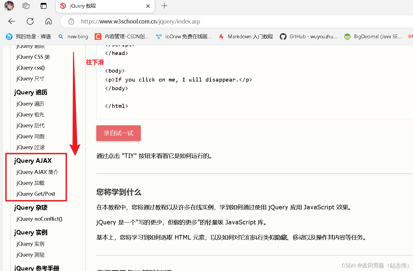Open the browser profile avatar
This screenshot has width=413, height=271.
(9, 6)
